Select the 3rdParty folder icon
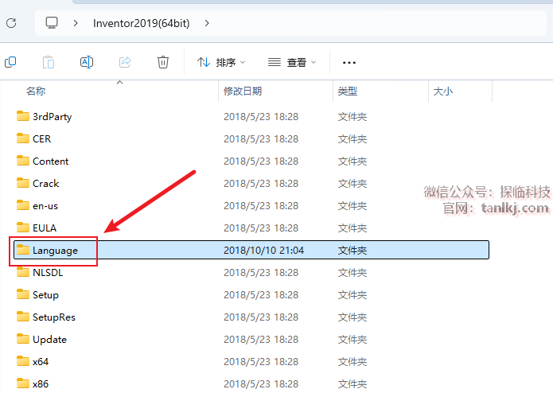Viewport: 553px width, 393px height. [23, 116]
